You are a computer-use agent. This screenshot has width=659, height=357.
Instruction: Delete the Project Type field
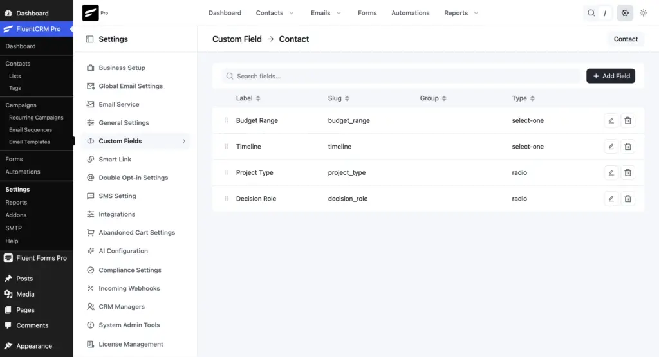pos(627,172)
